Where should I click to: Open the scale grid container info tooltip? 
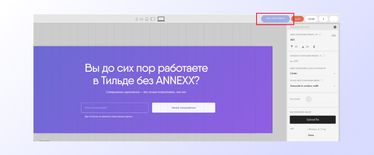[x=322, y=81]
